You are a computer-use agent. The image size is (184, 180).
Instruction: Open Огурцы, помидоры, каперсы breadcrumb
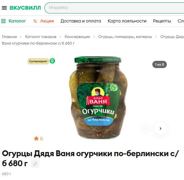tap(125, 37)
